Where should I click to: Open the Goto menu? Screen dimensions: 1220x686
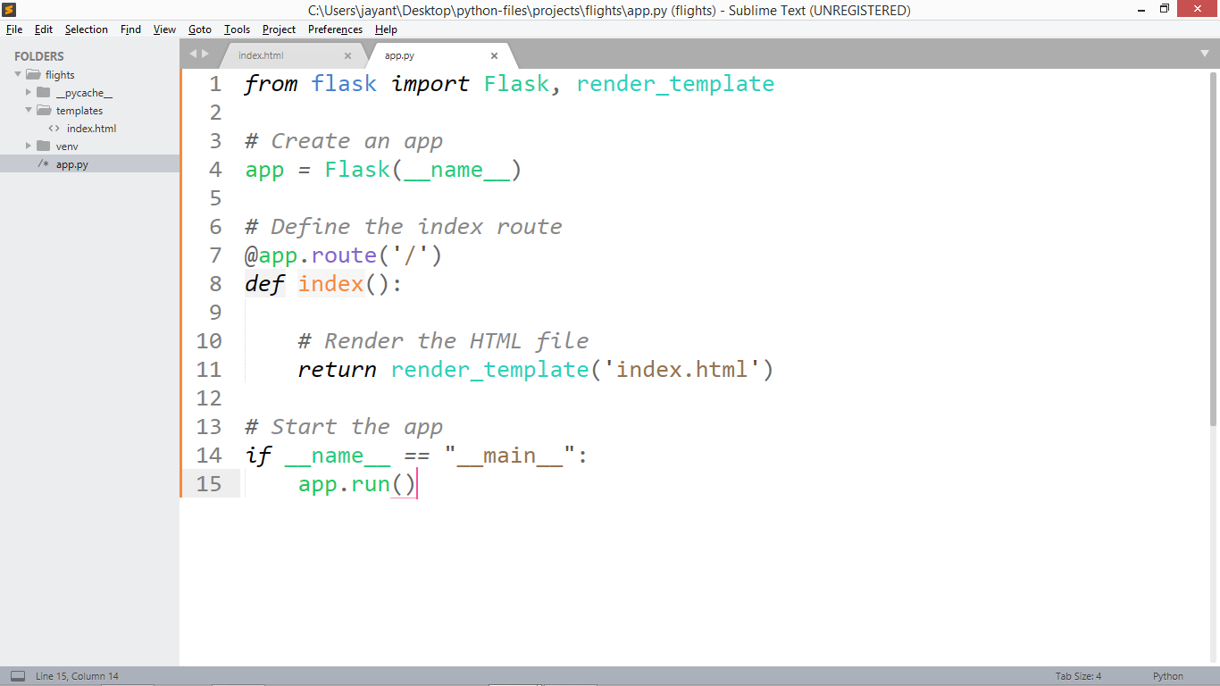(199, 29)
